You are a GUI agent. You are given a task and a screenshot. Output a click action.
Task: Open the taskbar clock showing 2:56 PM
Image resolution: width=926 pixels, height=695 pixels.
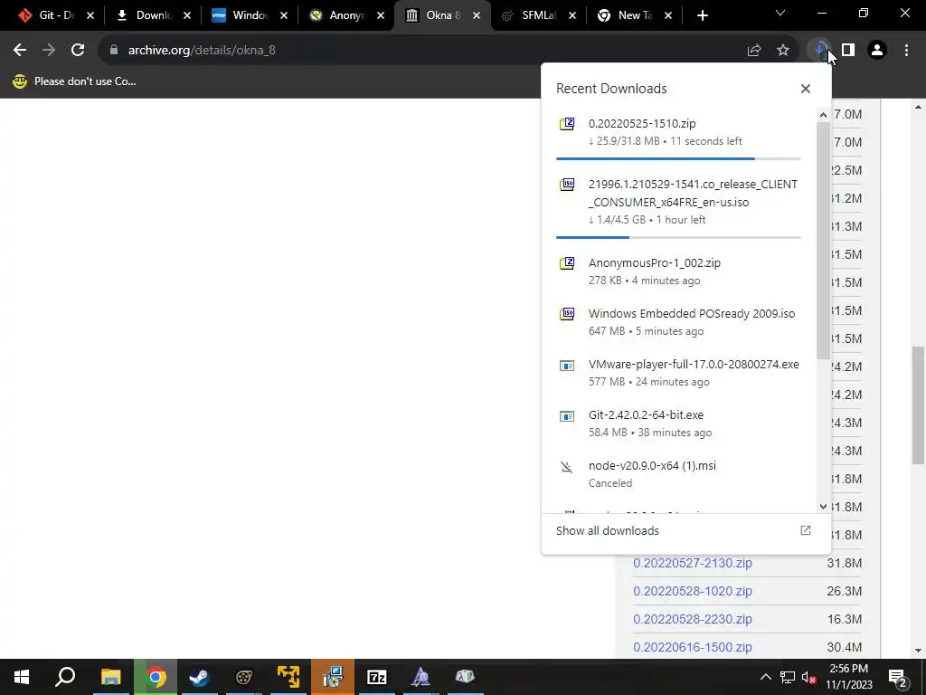(848, 677)
